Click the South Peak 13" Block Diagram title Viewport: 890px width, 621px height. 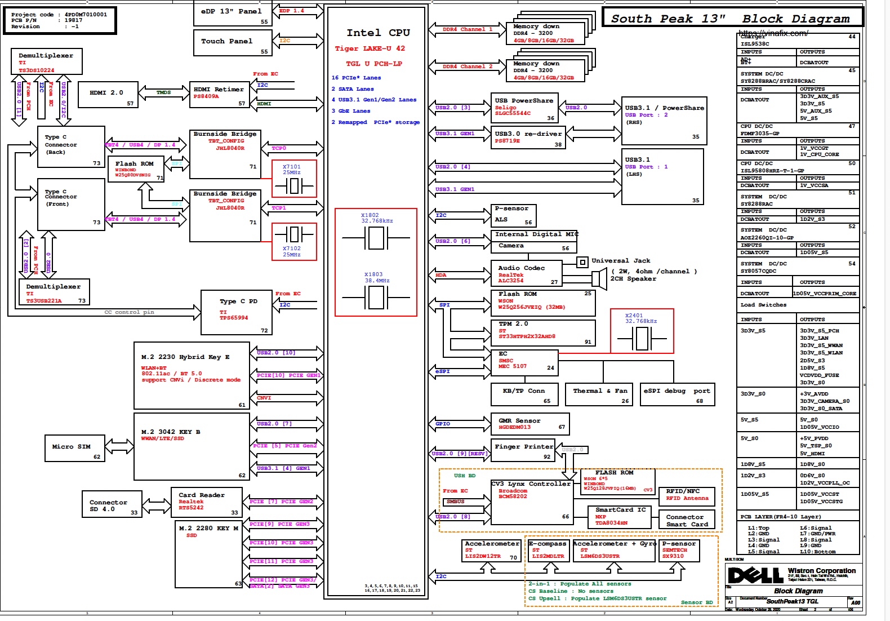click(x=733, y=17)
